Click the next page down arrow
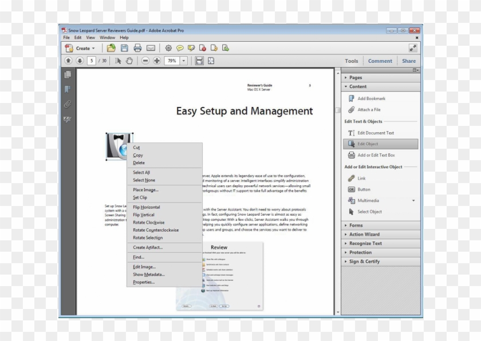 click(80, 61)
